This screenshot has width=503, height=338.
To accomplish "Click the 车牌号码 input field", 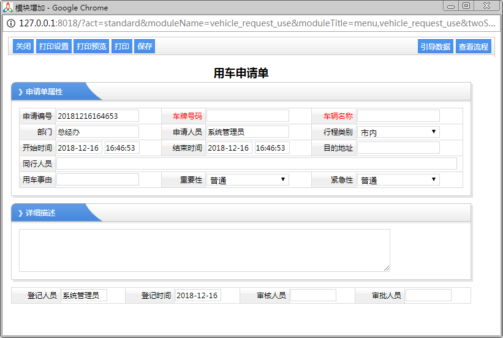I will [248, 116].
